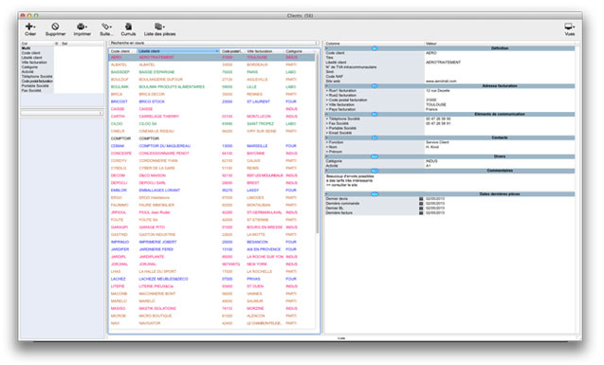The height and width of the screenshot is (365, 604).
Task: Click Ville facturation in search criteria list
Action: click(x=34, y=63)
